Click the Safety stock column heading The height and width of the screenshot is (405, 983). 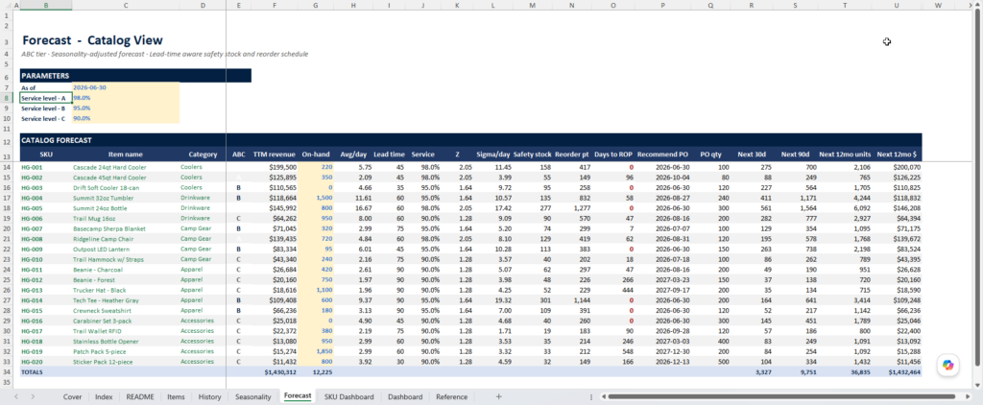(532, 155)
